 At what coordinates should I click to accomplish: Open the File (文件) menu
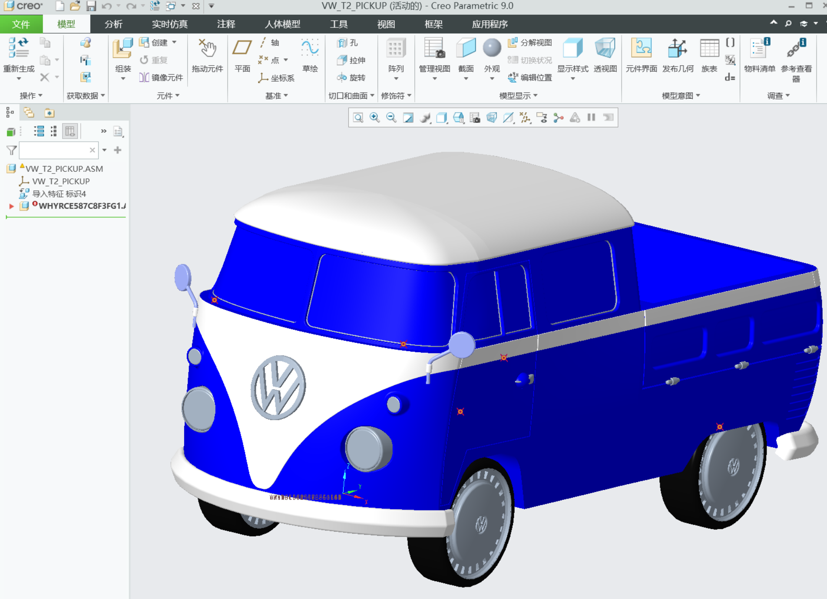[x=21, y=24]
